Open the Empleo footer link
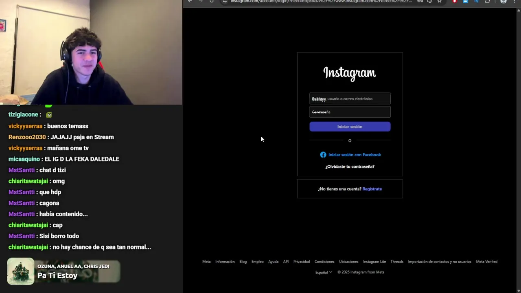The height and width of the screenshot is (293, 521). pyautogui.click(x=257, y=262)
